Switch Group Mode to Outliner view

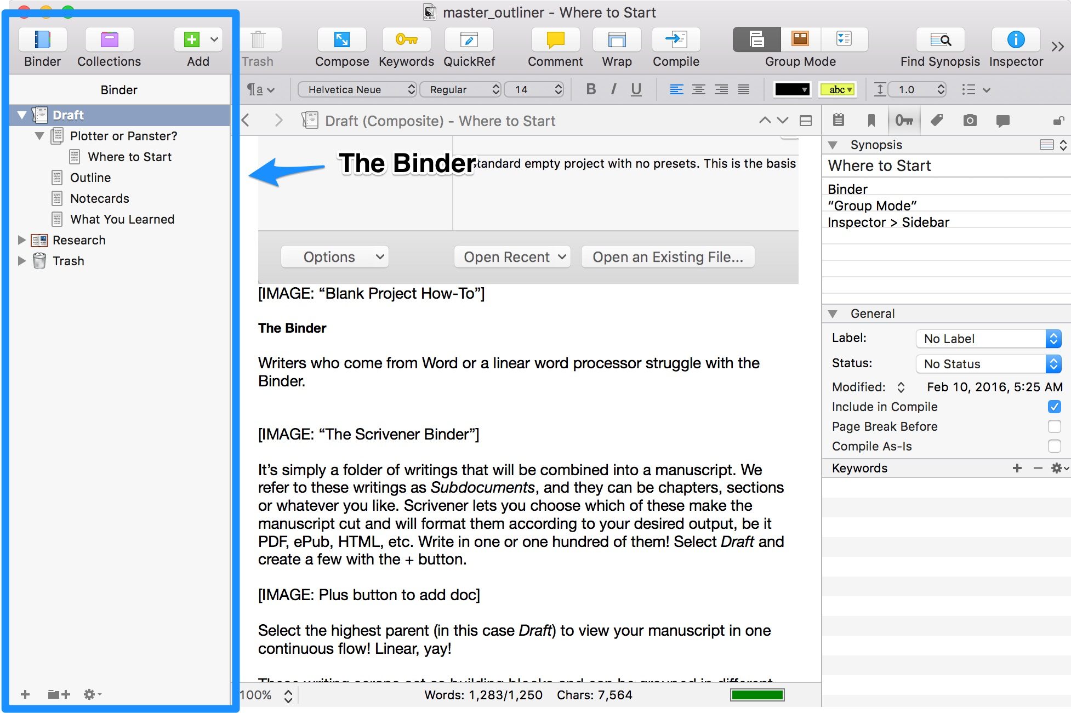[x=844, y=39]
